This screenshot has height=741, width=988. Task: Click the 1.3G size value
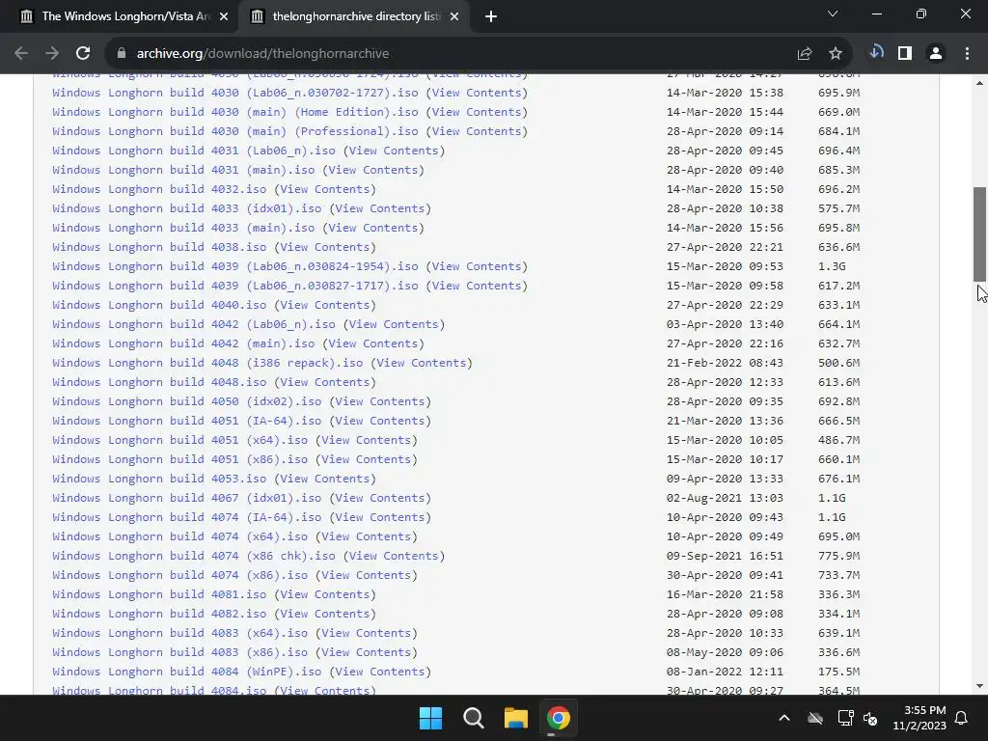(832, 266)
